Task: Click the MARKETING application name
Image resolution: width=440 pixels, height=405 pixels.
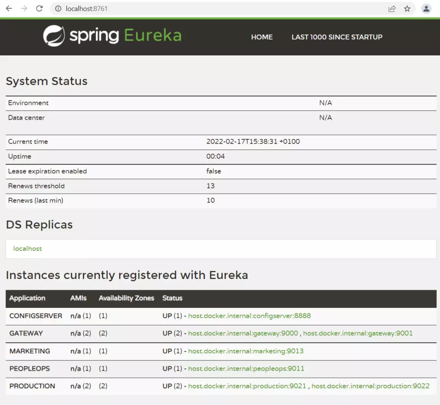Action: click(x=30, y=351)
